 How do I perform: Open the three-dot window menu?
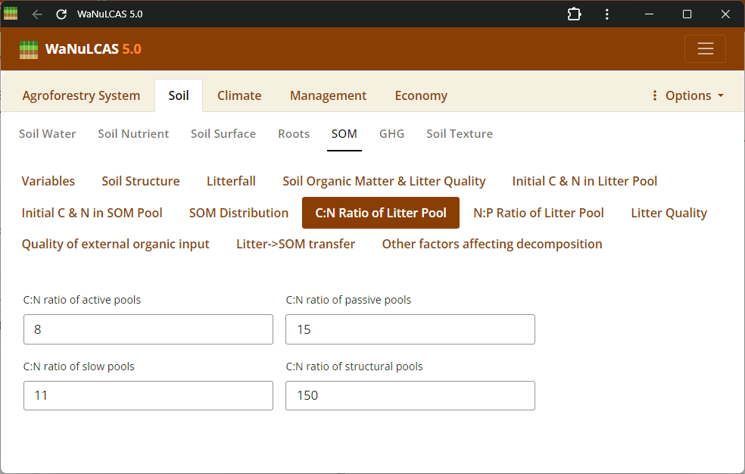tap(607, 14)
